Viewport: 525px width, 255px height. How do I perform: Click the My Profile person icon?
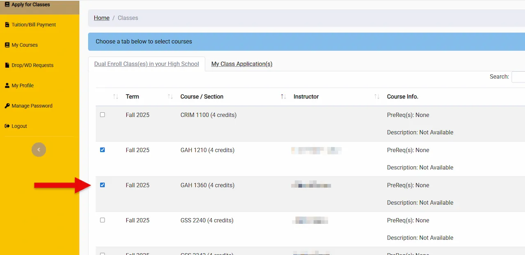7,85
